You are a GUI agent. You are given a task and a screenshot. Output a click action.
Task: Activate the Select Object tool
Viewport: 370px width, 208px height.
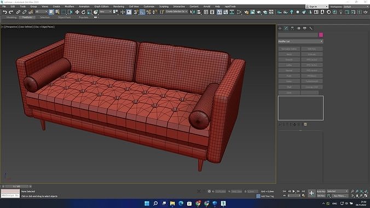pyautogui.click(x=51, y=12)
